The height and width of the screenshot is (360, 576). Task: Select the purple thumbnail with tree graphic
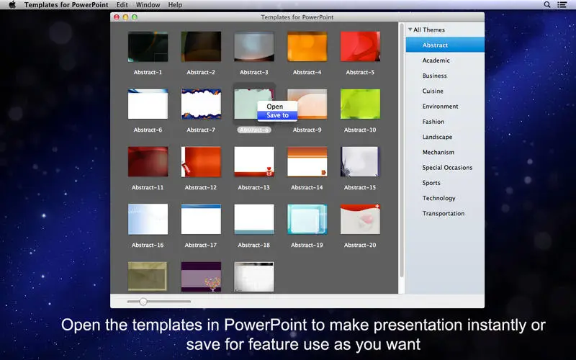(201, 277)
